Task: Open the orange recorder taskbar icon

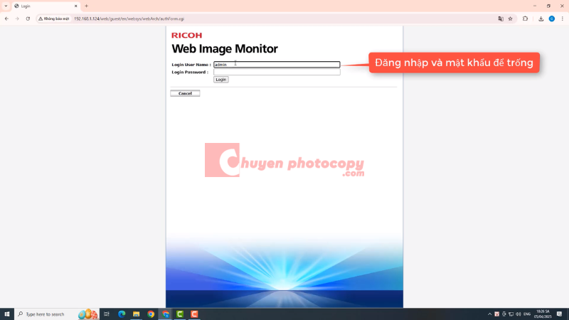Action: (194, 314)
